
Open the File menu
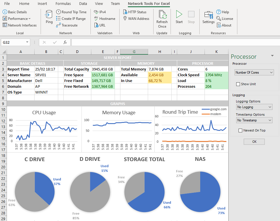(x=7, y=3)
